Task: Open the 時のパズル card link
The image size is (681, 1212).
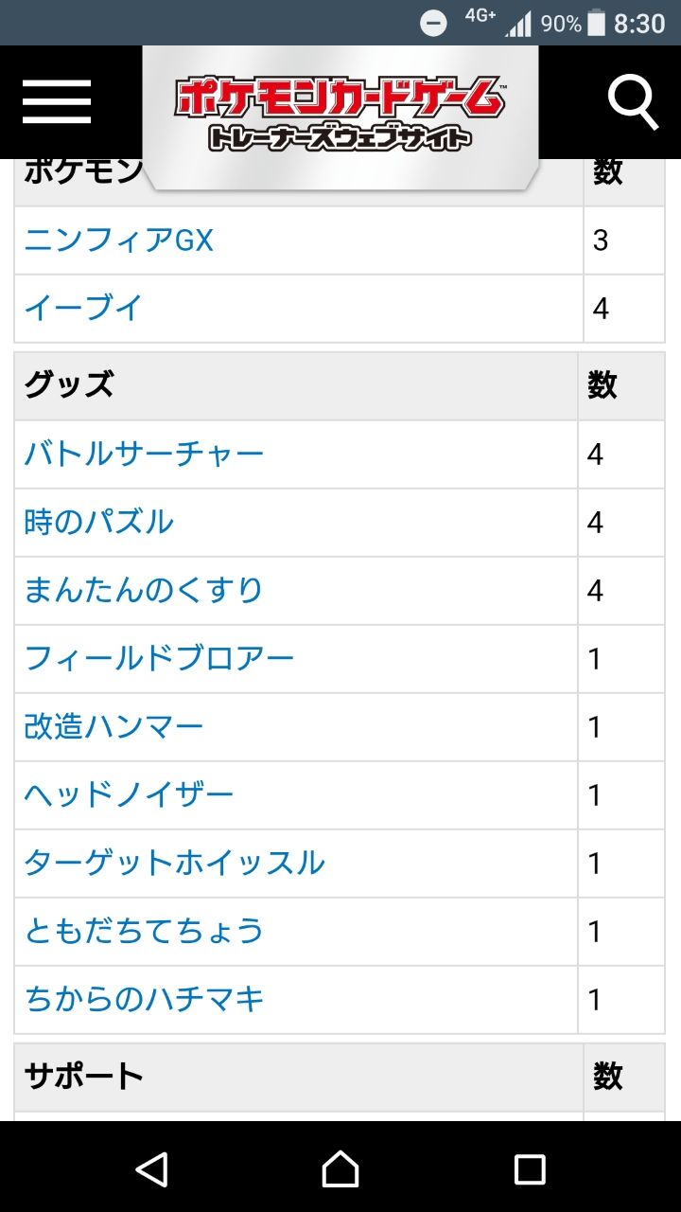Action: [x=99, y=523]
